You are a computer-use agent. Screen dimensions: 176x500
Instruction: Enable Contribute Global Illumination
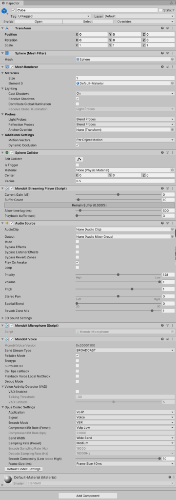click(x=78, y=104)
